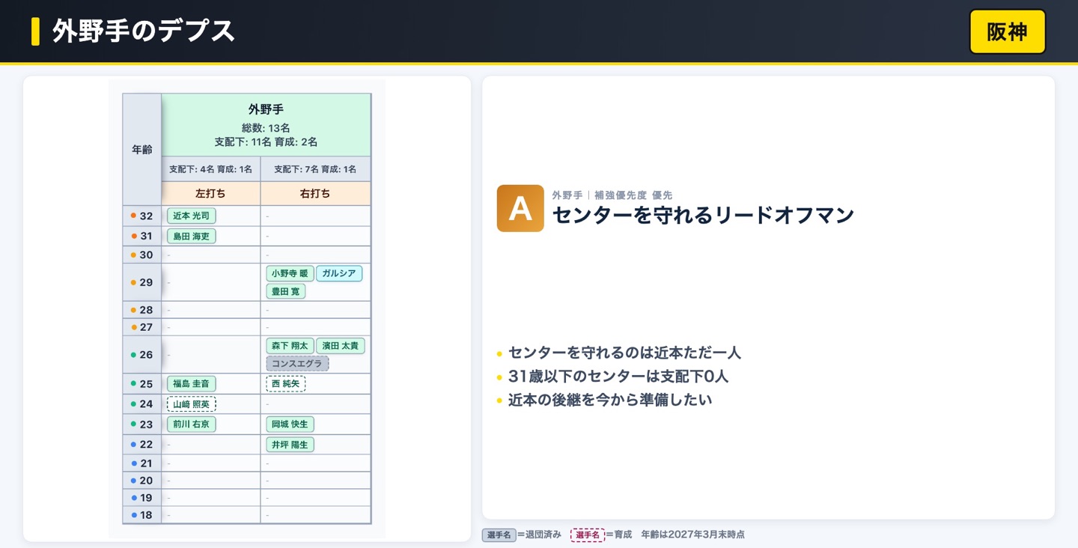Click bullet 近本の後継を今から準備したい

pos(610,401)
